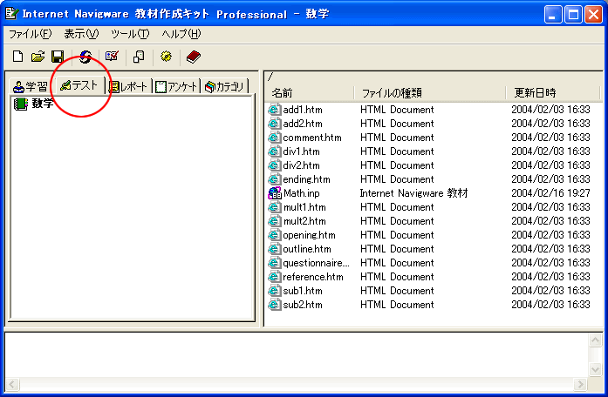The image size is (608, 397).
Task: Sort by ファイルの種類 column header
Action: point(430,93)
